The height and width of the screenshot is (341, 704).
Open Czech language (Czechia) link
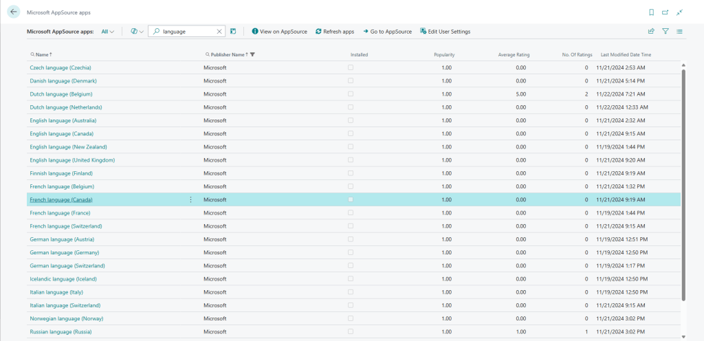(60, 68)
